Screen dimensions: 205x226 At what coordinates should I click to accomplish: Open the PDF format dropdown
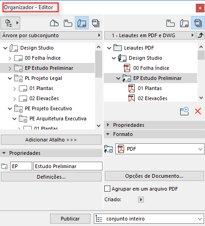coord(160,149)
